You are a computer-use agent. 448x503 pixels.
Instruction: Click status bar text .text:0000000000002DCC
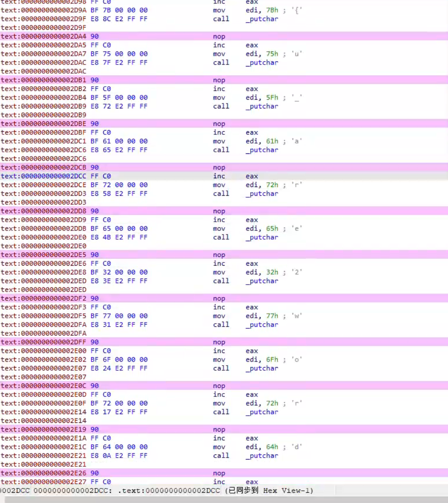click(169, 491)
